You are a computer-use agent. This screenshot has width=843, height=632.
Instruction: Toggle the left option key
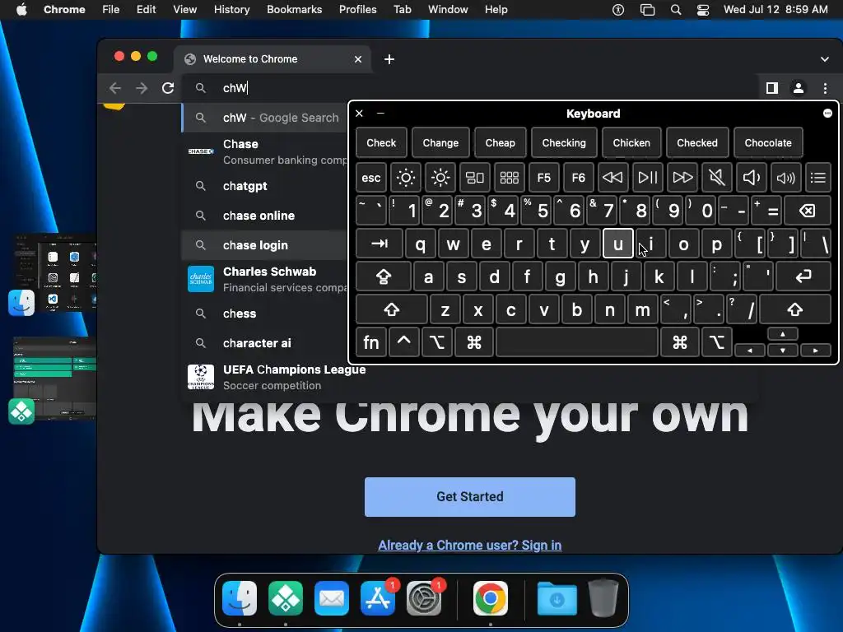[x=436, y=342]
